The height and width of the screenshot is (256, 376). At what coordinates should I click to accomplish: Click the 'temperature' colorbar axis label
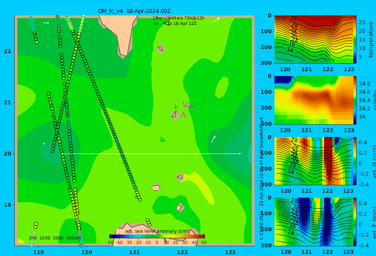tap(371, 40)
